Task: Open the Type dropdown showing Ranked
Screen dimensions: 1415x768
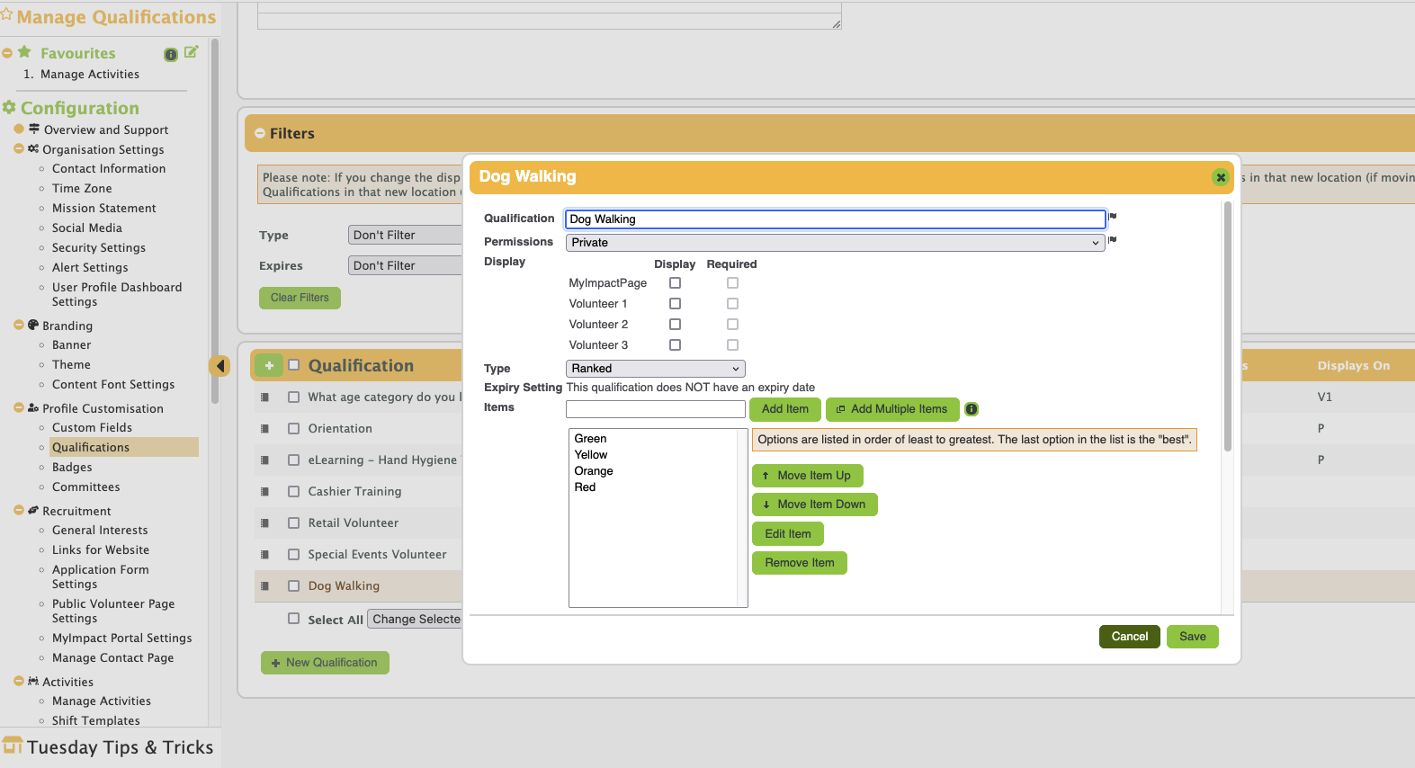Action: pos(655,369)
